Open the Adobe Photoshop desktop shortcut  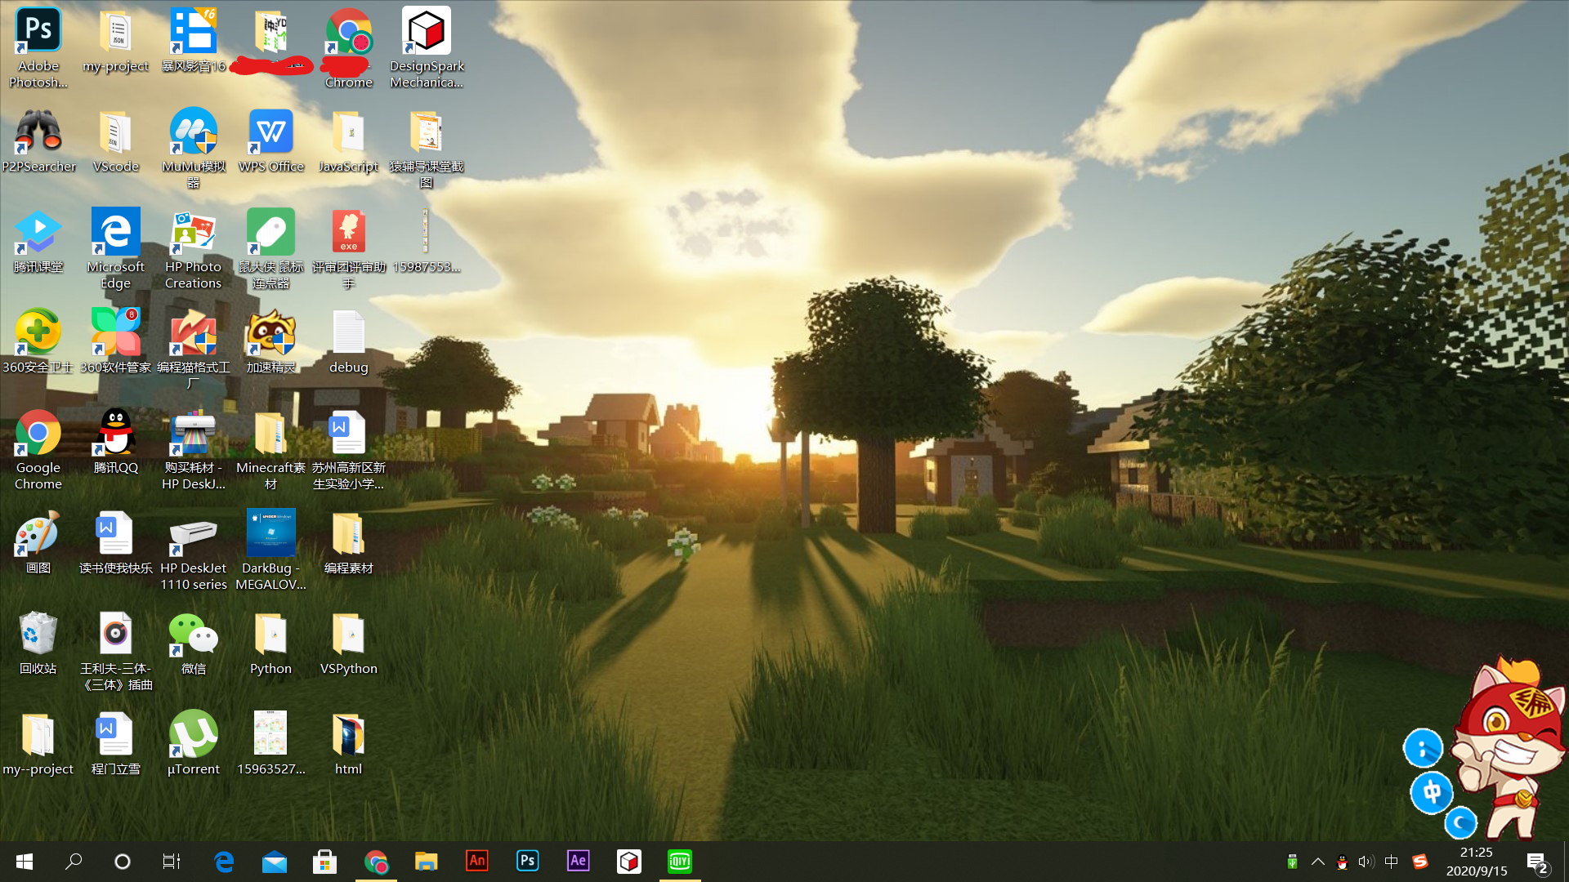click(38, 47)
